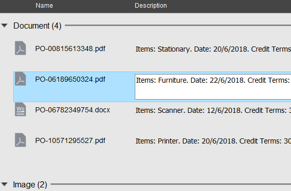The height and width of the screenshot is (191, 291).
Task: Select file name PO-00815613348.pdf
Action: tap(70, 49)
